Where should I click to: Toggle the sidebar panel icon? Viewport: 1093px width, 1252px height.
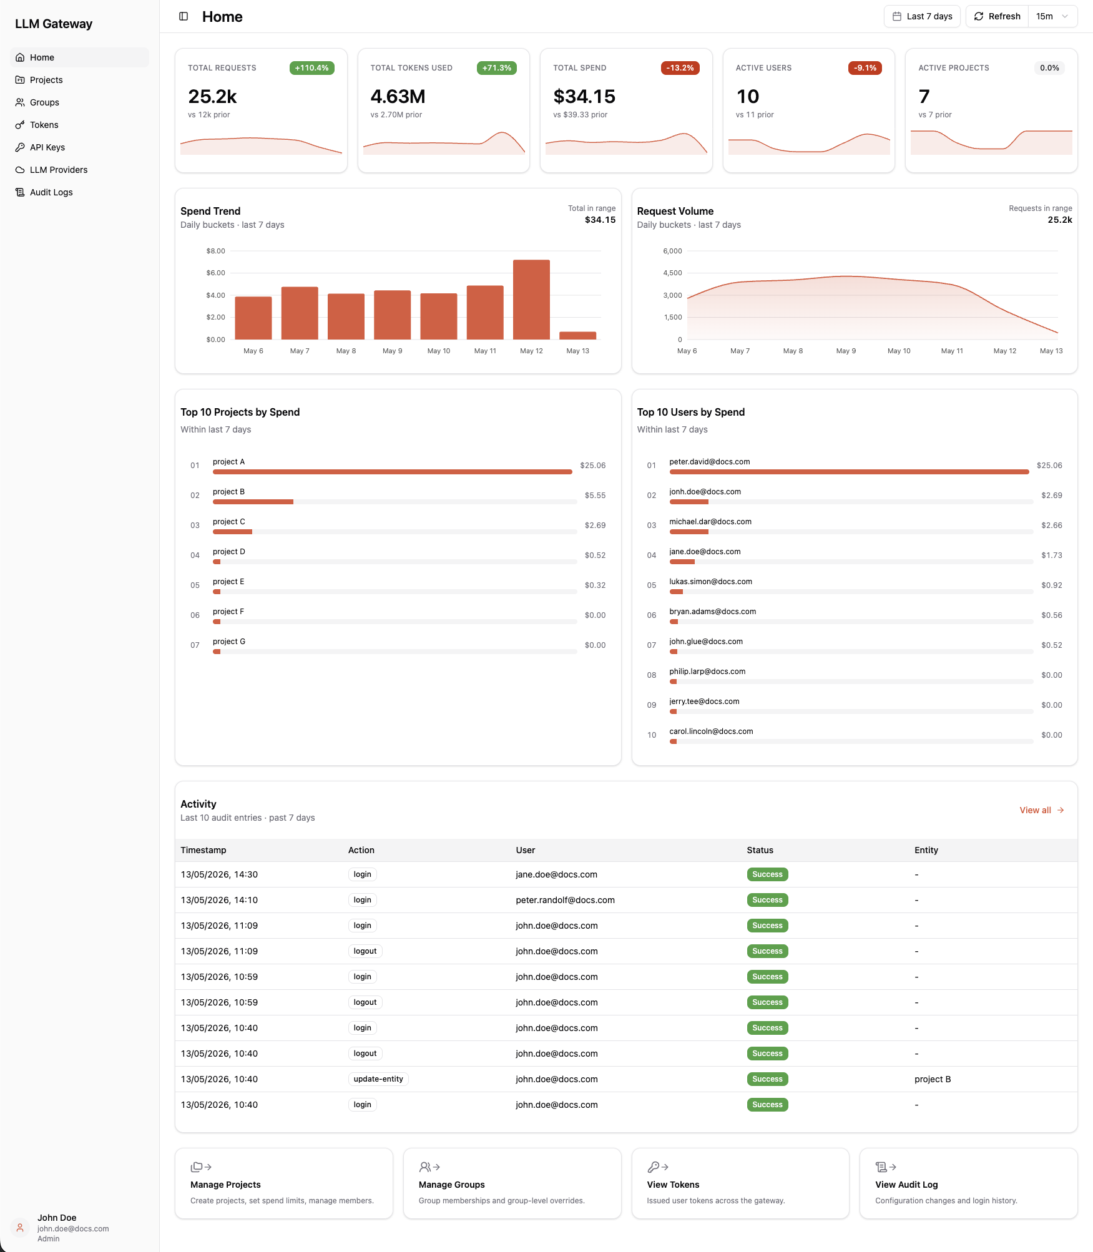point(184,16)
